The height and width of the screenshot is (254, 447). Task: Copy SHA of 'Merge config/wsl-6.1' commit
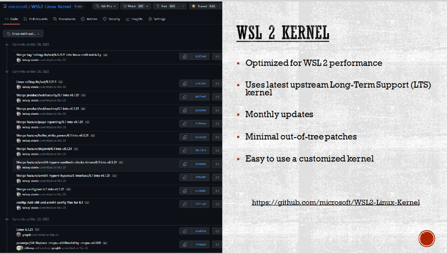coord(185,191)
